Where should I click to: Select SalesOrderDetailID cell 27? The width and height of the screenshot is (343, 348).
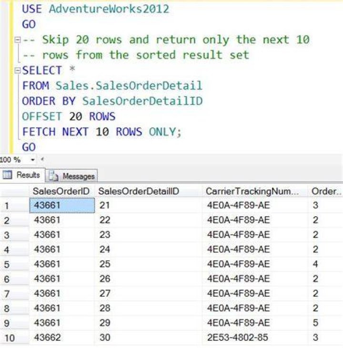tap(148, 293)
